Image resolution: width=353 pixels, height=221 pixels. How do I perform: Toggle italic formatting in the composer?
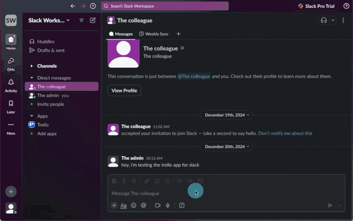pos(124,181)
